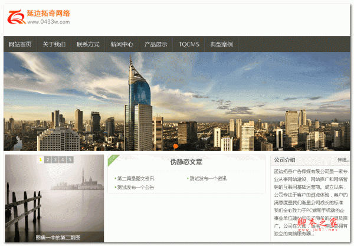Go to 联系方式 in navigation bar

pyautogui.click(x=88, y=44)
